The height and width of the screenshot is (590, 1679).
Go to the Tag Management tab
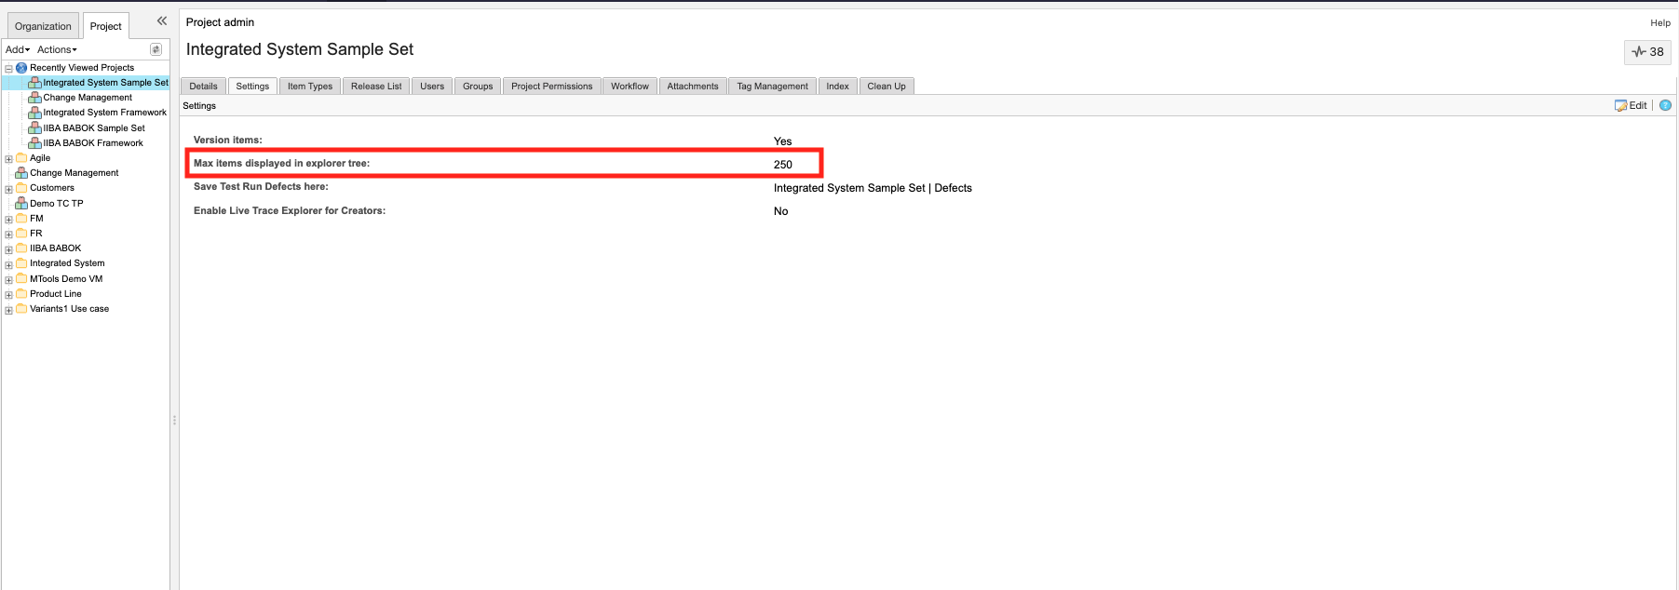coord(772,86)
